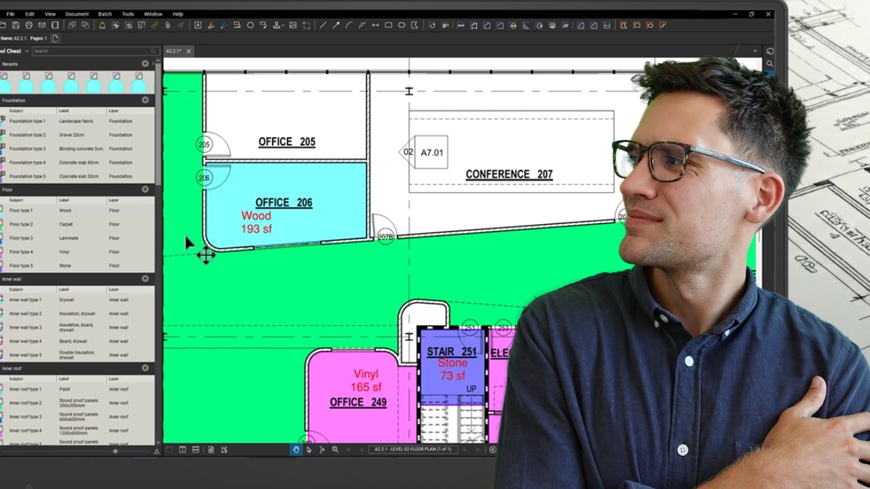The image size is (870, 489).
Task: Open the Tools menu
Action: tap(128, 14)
